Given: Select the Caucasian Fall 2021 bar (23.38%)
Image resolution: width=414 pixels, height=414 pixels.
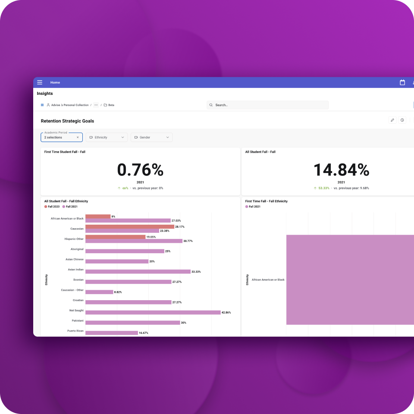Looking at the screenshot, I should 122,231.
